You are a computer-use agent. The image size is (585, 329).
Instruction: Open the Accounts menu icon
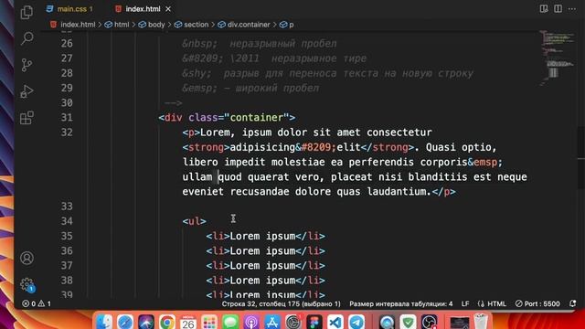tap(27, 258)
